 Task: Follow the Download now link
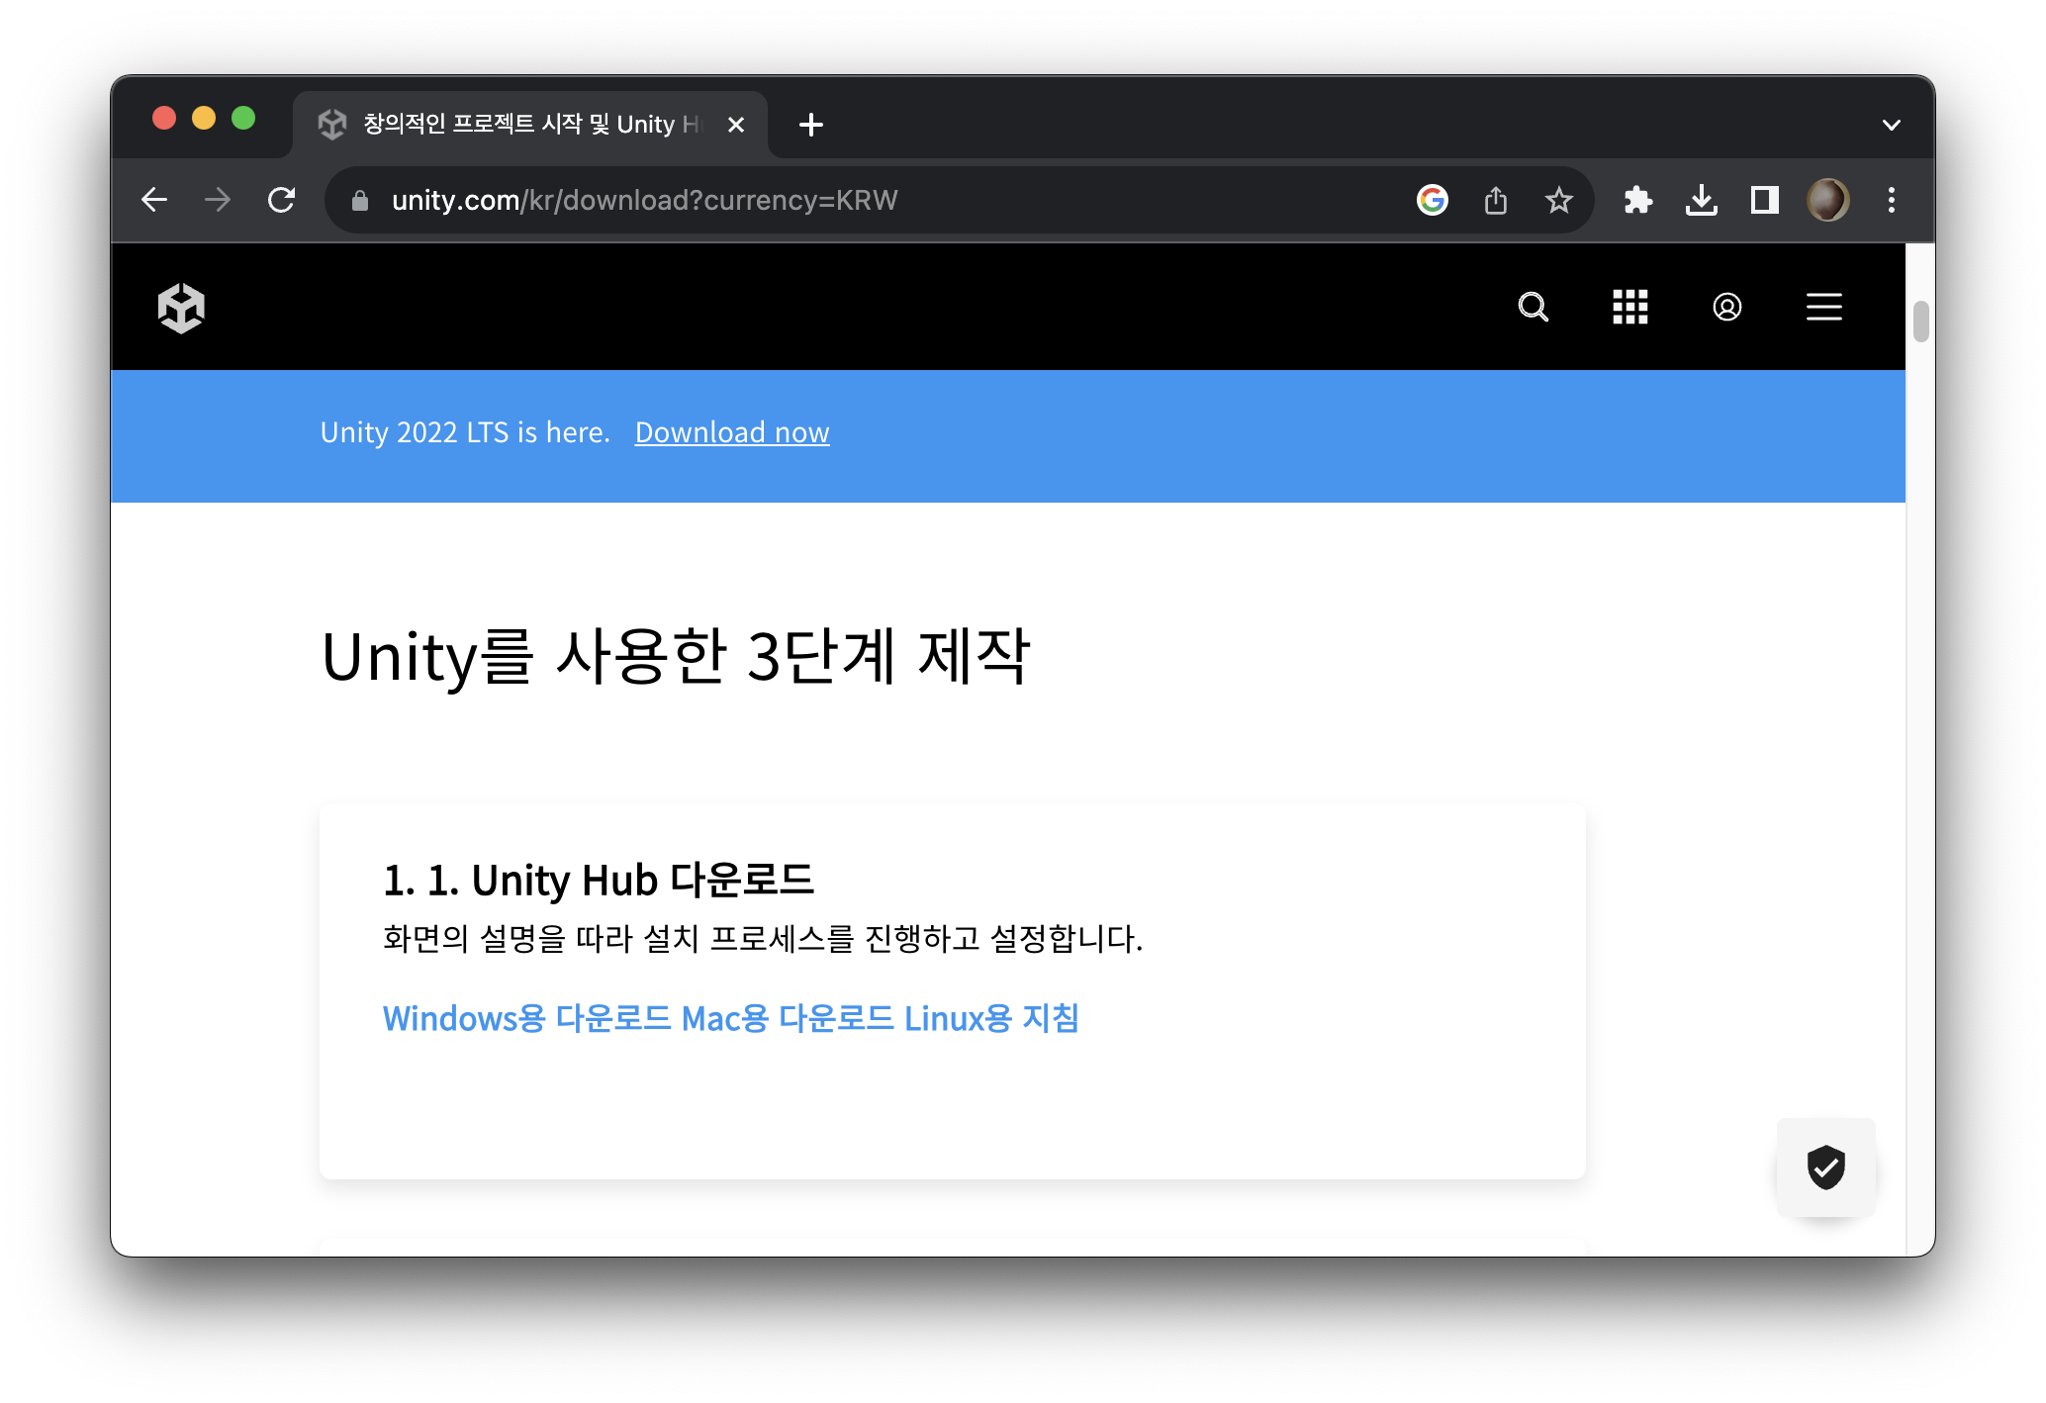click(x=732, y=432)
